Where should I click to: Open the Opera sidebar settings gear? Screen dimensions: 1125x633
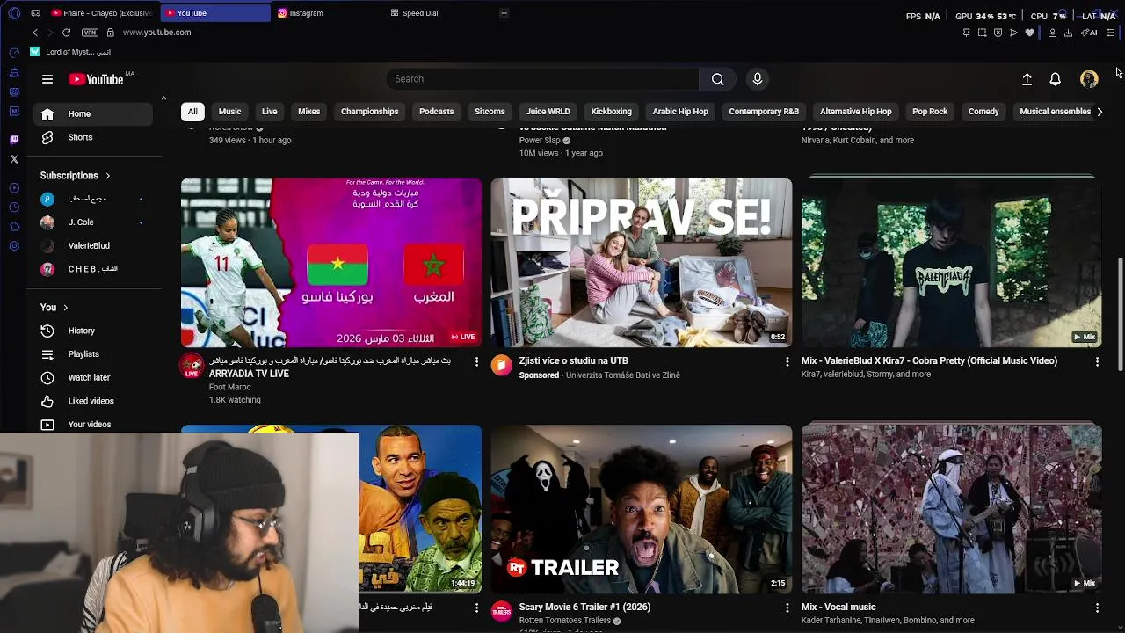(x=14, y=246)
